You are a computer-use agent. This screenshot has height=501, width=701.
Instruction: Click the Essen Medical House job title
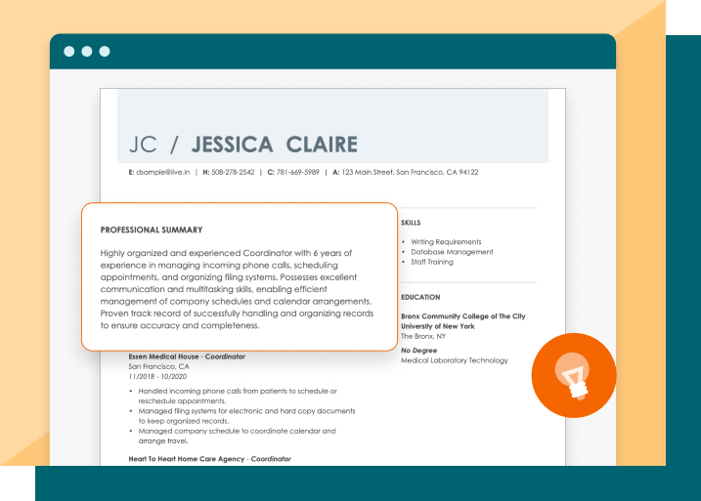coord(187,356)
